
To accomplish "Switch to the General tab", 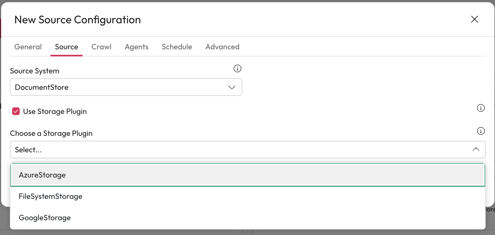I will pyautogui.click(x=28, y=47).
